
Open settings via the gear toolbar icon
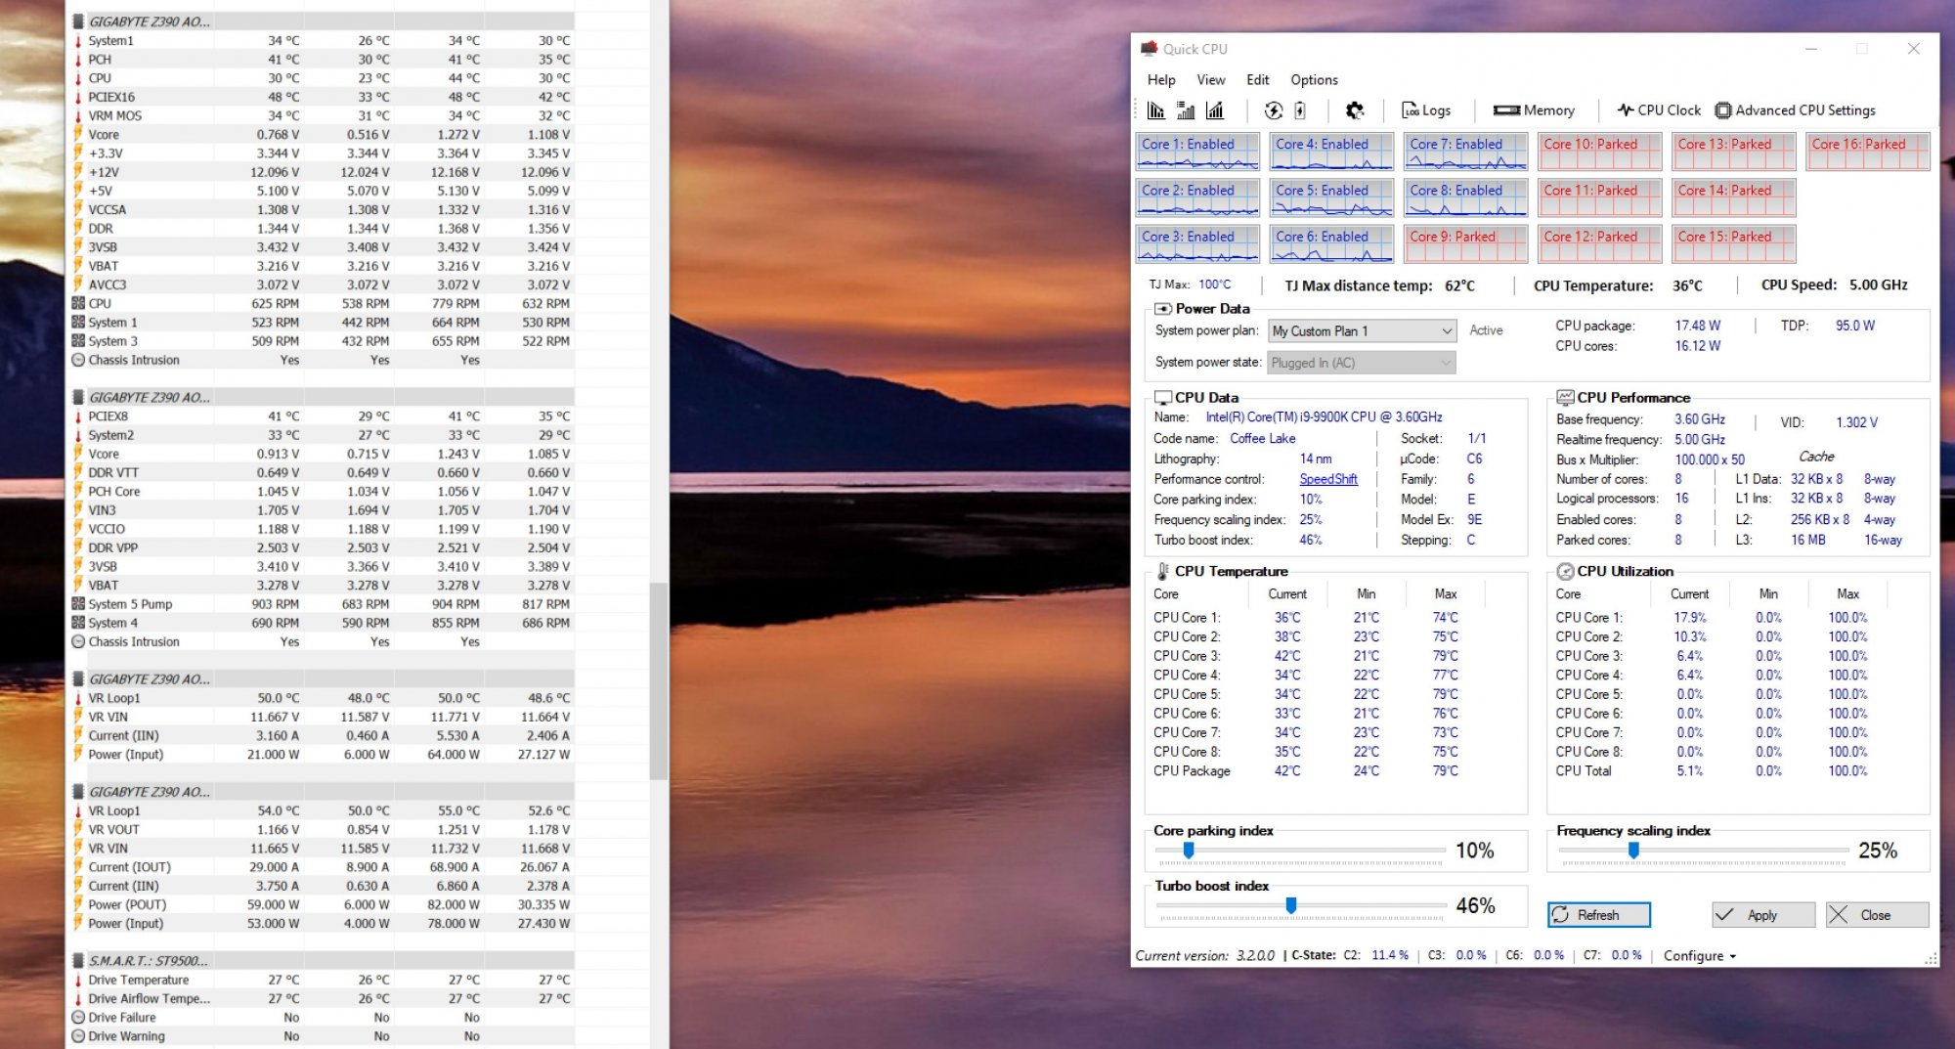click(1355, 110)
